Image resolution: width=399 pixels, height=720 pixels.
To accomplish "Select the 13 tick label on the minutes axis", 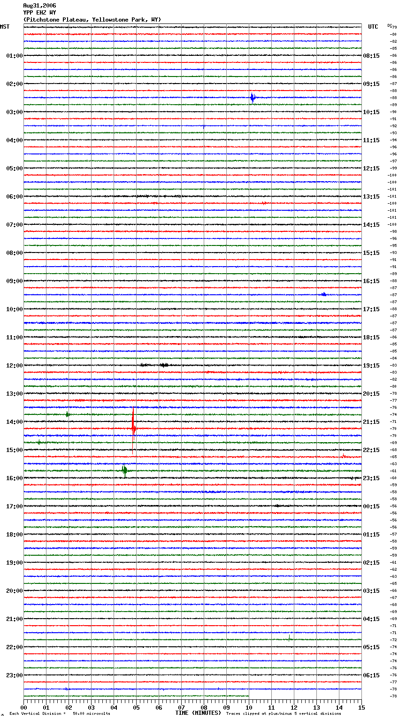I will [316, 707].
